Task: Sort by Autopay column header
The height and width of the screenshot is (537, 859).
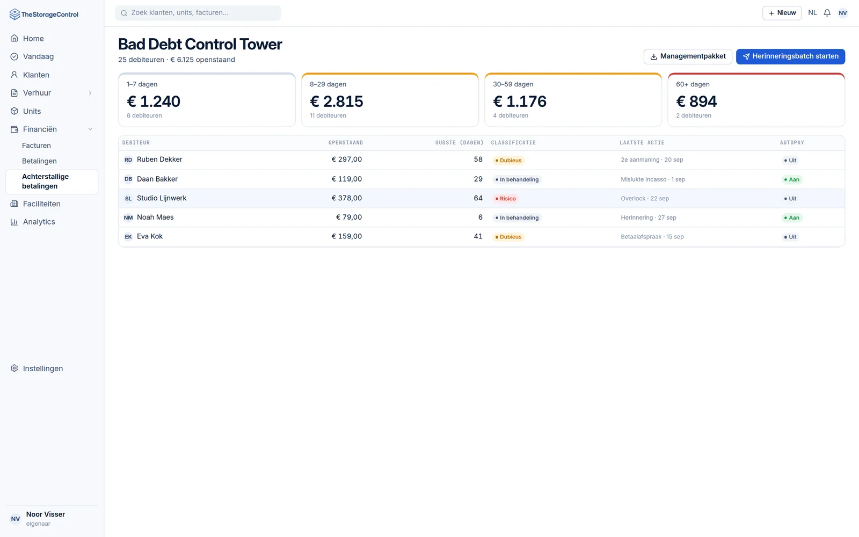Action: click(792, 143)
